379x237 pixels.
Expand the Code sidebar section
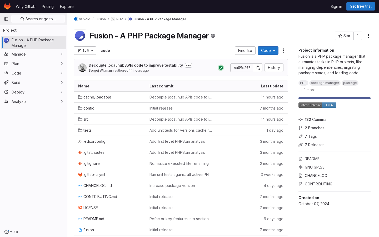[x=34, y=73]
